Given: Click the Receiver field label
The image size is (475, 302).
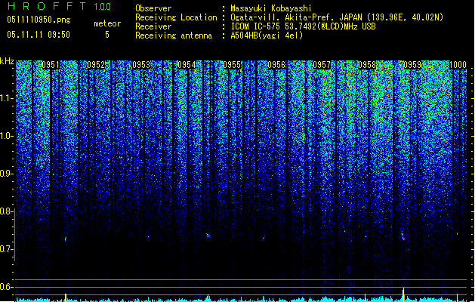Looking at the screenshot, I should coord(153,26).
